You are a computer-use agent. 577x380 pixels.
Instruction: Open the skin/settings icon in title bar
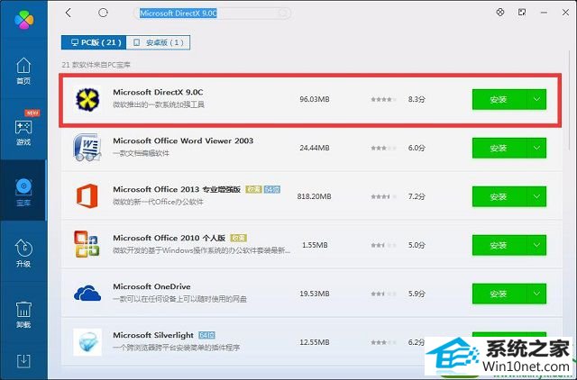[500, 12]
